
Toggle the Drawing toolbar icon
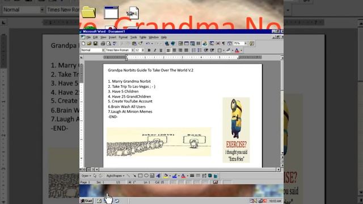(205, 44)
